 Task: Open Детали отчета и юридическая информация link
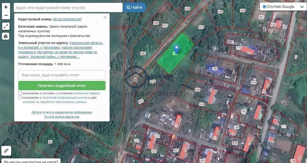pyautogui.click(x=62, y=112)
